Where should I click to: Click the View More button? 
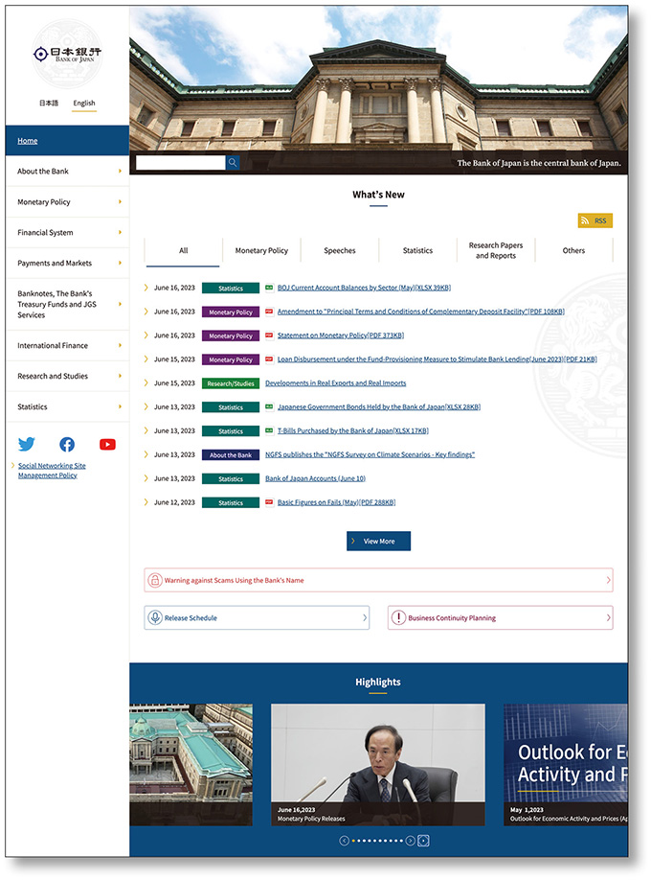coord(378,541)
